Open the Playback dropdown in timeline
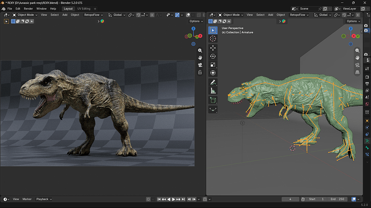 point(44,199)
